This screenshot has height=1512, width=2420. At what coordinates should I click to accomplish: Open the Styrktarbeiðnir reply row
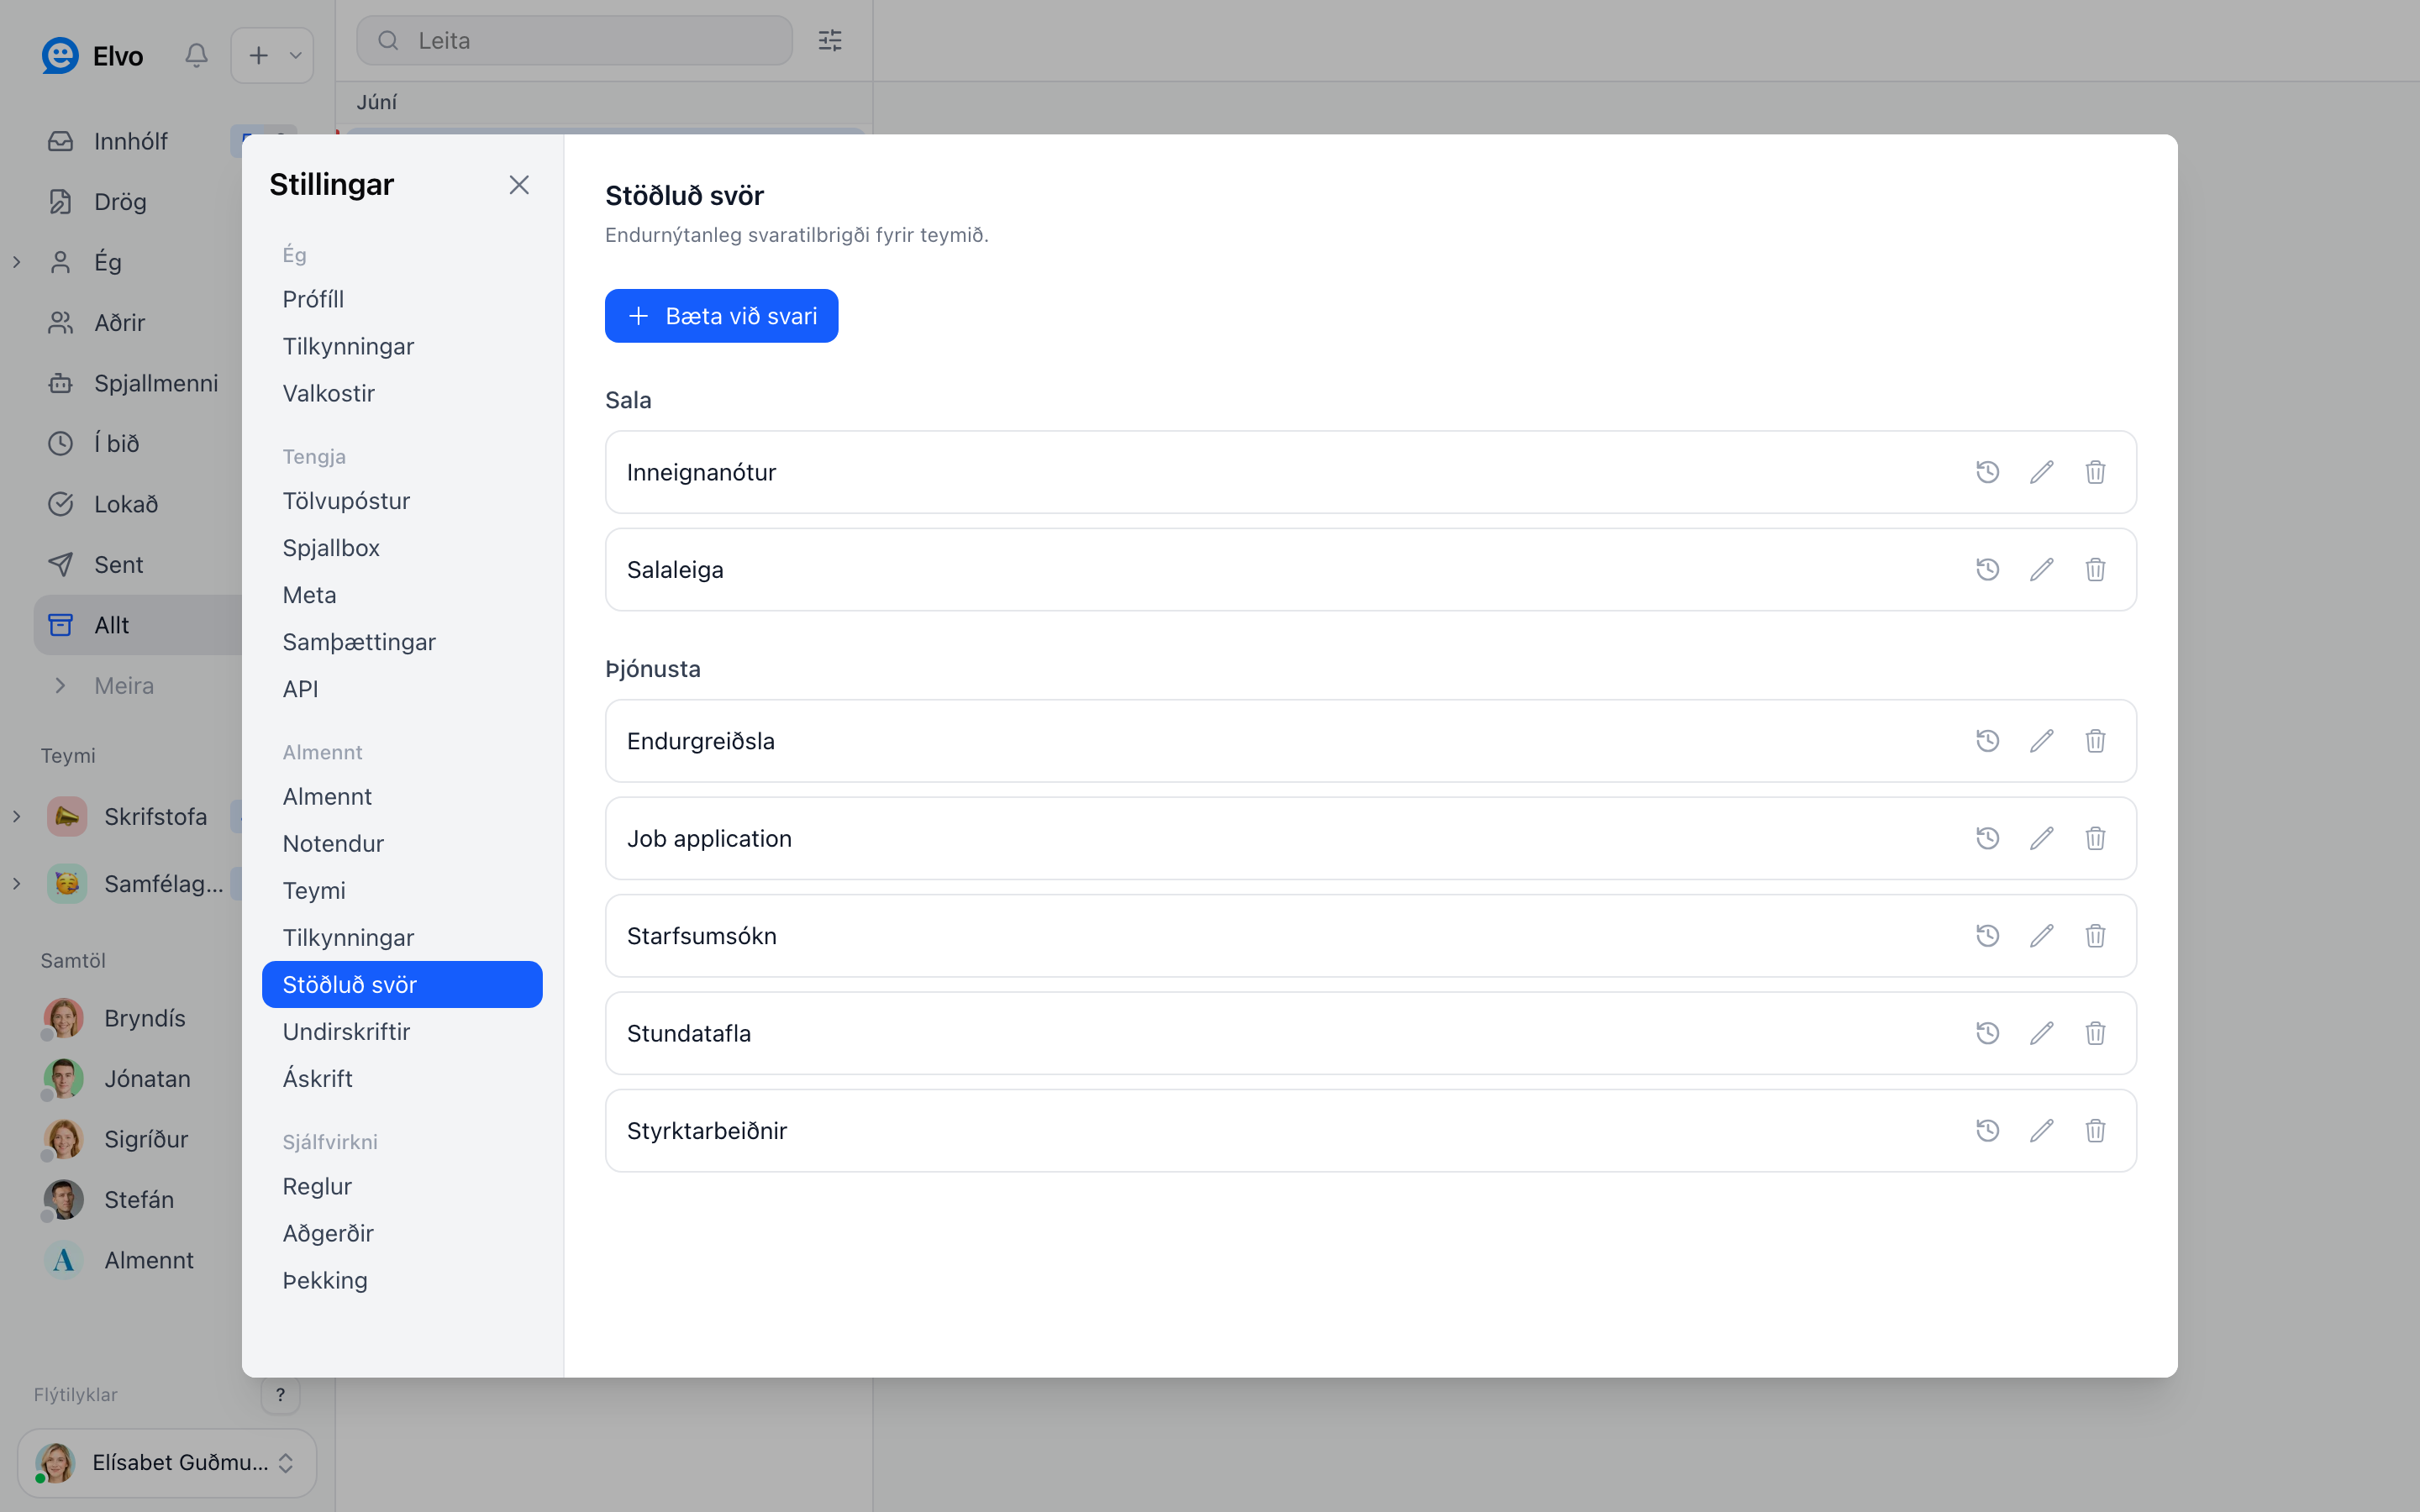[x=1370, y=1131]
